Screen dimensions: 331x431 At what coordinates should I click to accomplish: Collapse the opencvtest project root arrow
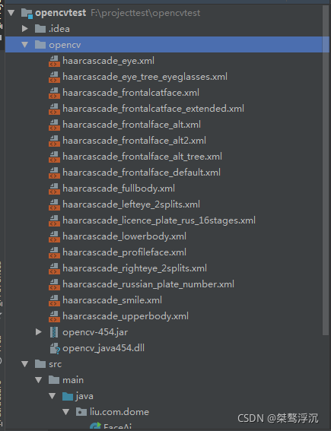pyautogui.click(x=11, y=13)
